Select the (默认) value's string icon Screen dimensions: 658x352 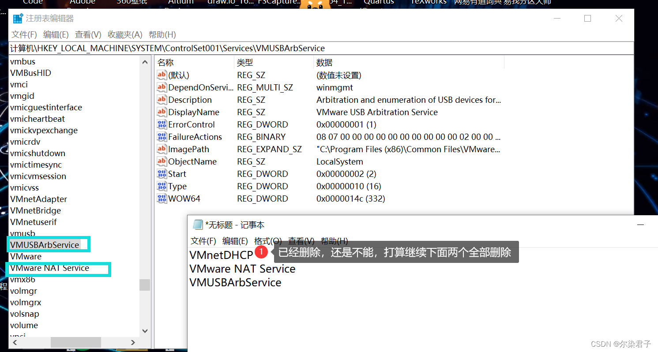point(162,75)
